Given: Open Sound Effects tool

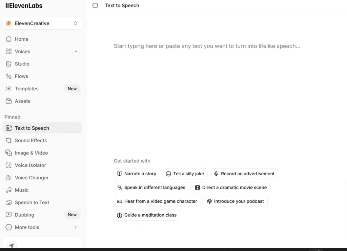Looking at the screenshot, I should [42, 141].
